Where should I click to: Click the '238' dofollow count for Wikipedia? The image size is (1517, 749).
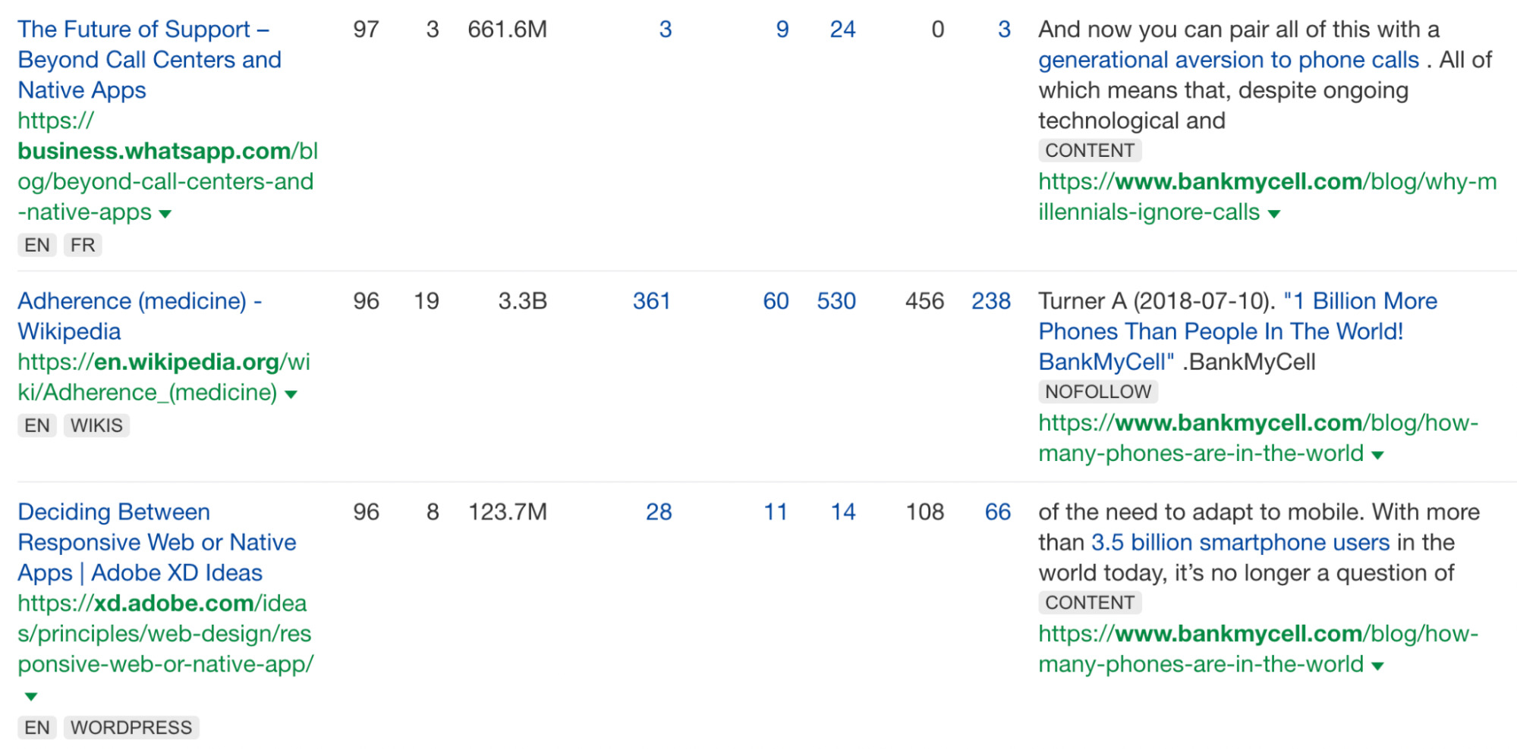992,301
